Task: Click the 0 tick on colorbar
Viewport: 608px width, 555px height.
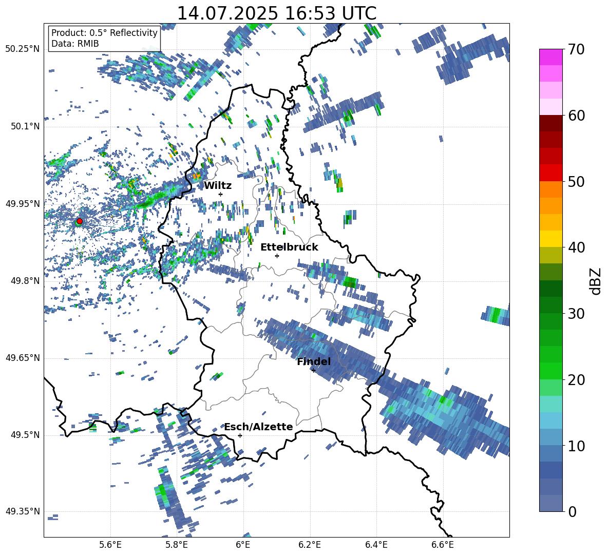Action: click(x=572, y=511)
